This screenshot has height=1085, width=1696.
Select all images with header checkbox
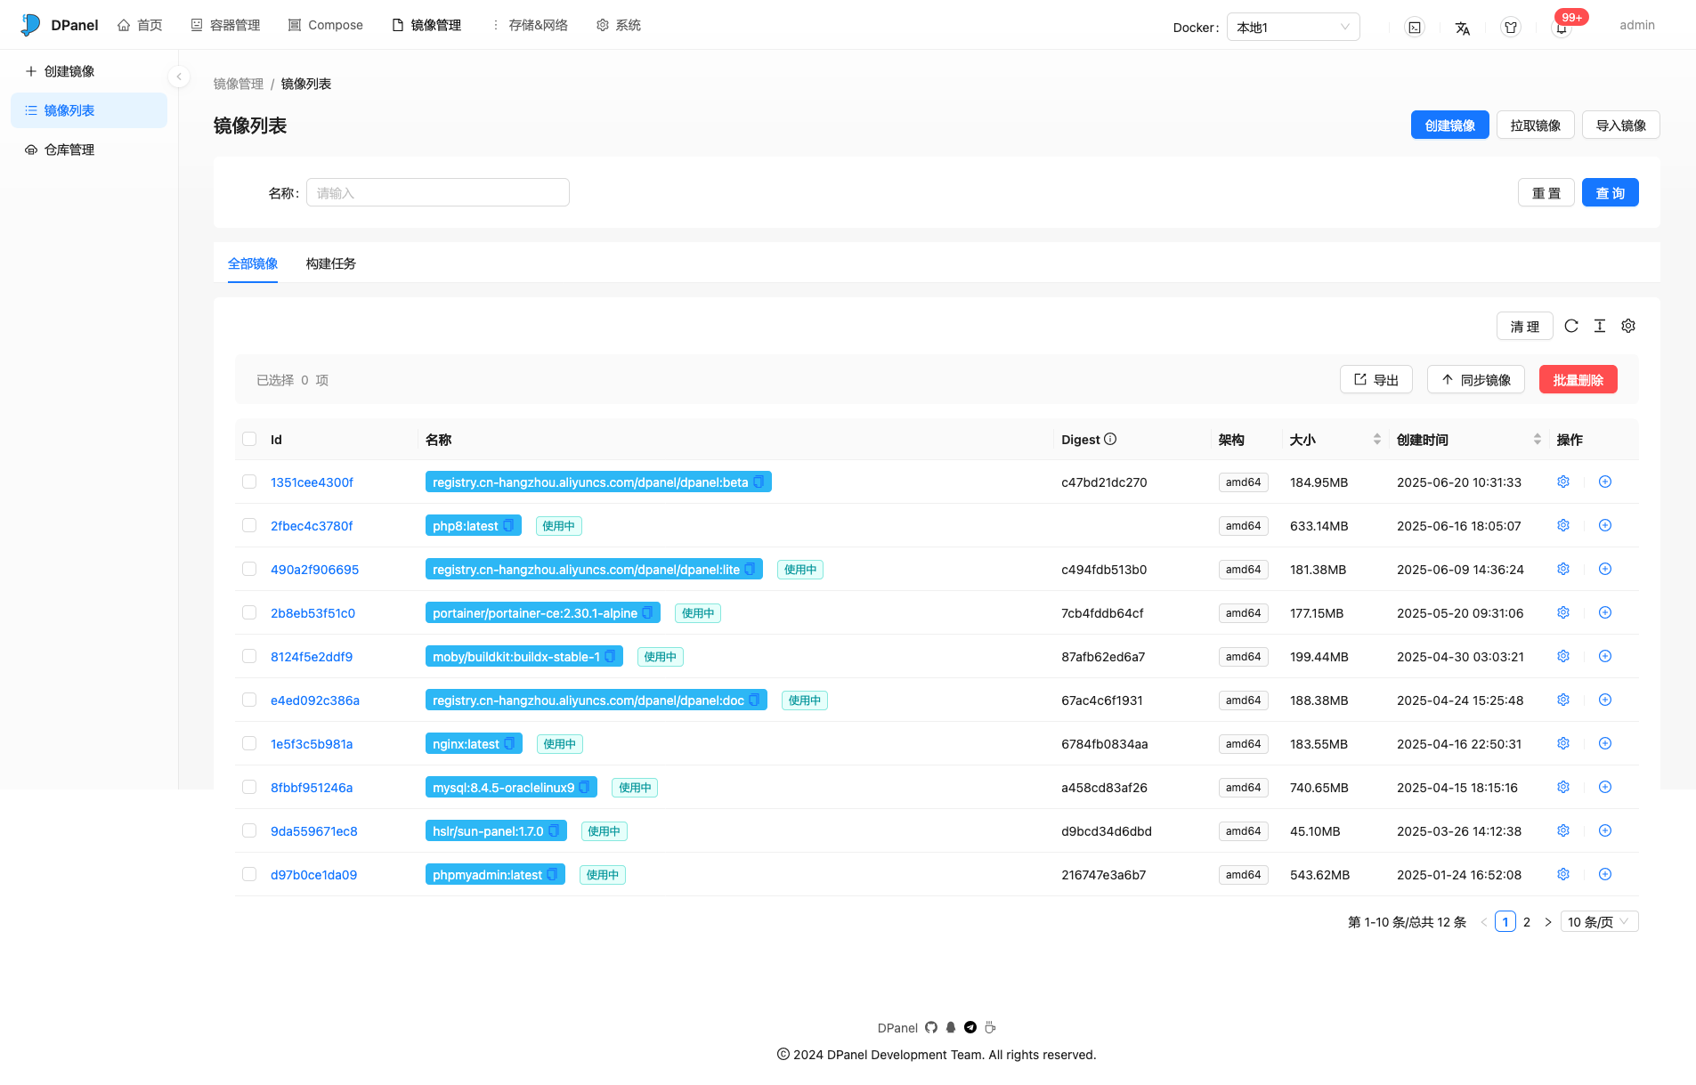tap(249, 440)
